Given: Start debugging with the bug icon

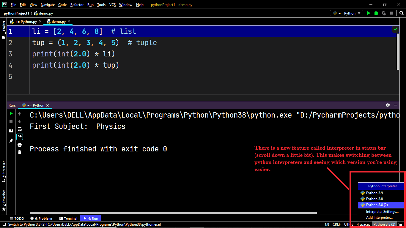Looking at the screenshot, I should tap(376, 13).
